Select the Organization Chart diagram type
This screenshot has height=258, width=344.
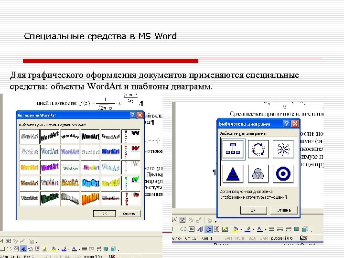[x=233, y=149]
